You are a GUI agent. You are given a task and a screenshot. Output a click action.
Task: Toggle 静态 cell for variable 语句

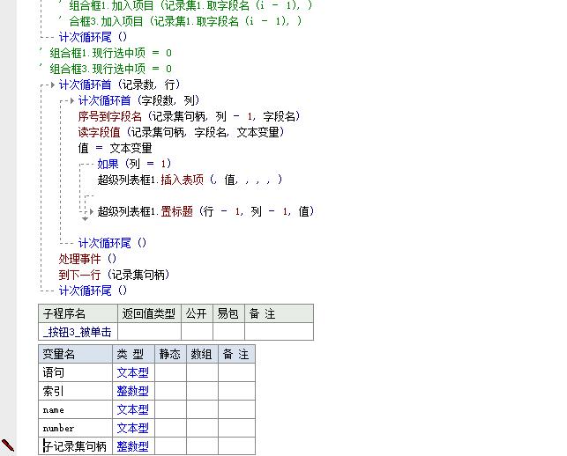[171, 372]
